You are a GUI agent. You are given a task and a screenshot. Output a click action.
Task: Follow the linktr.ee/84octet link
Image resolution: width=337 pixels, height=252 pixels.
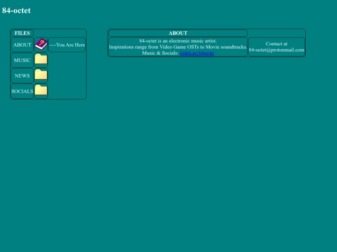[x=197, y=53]
